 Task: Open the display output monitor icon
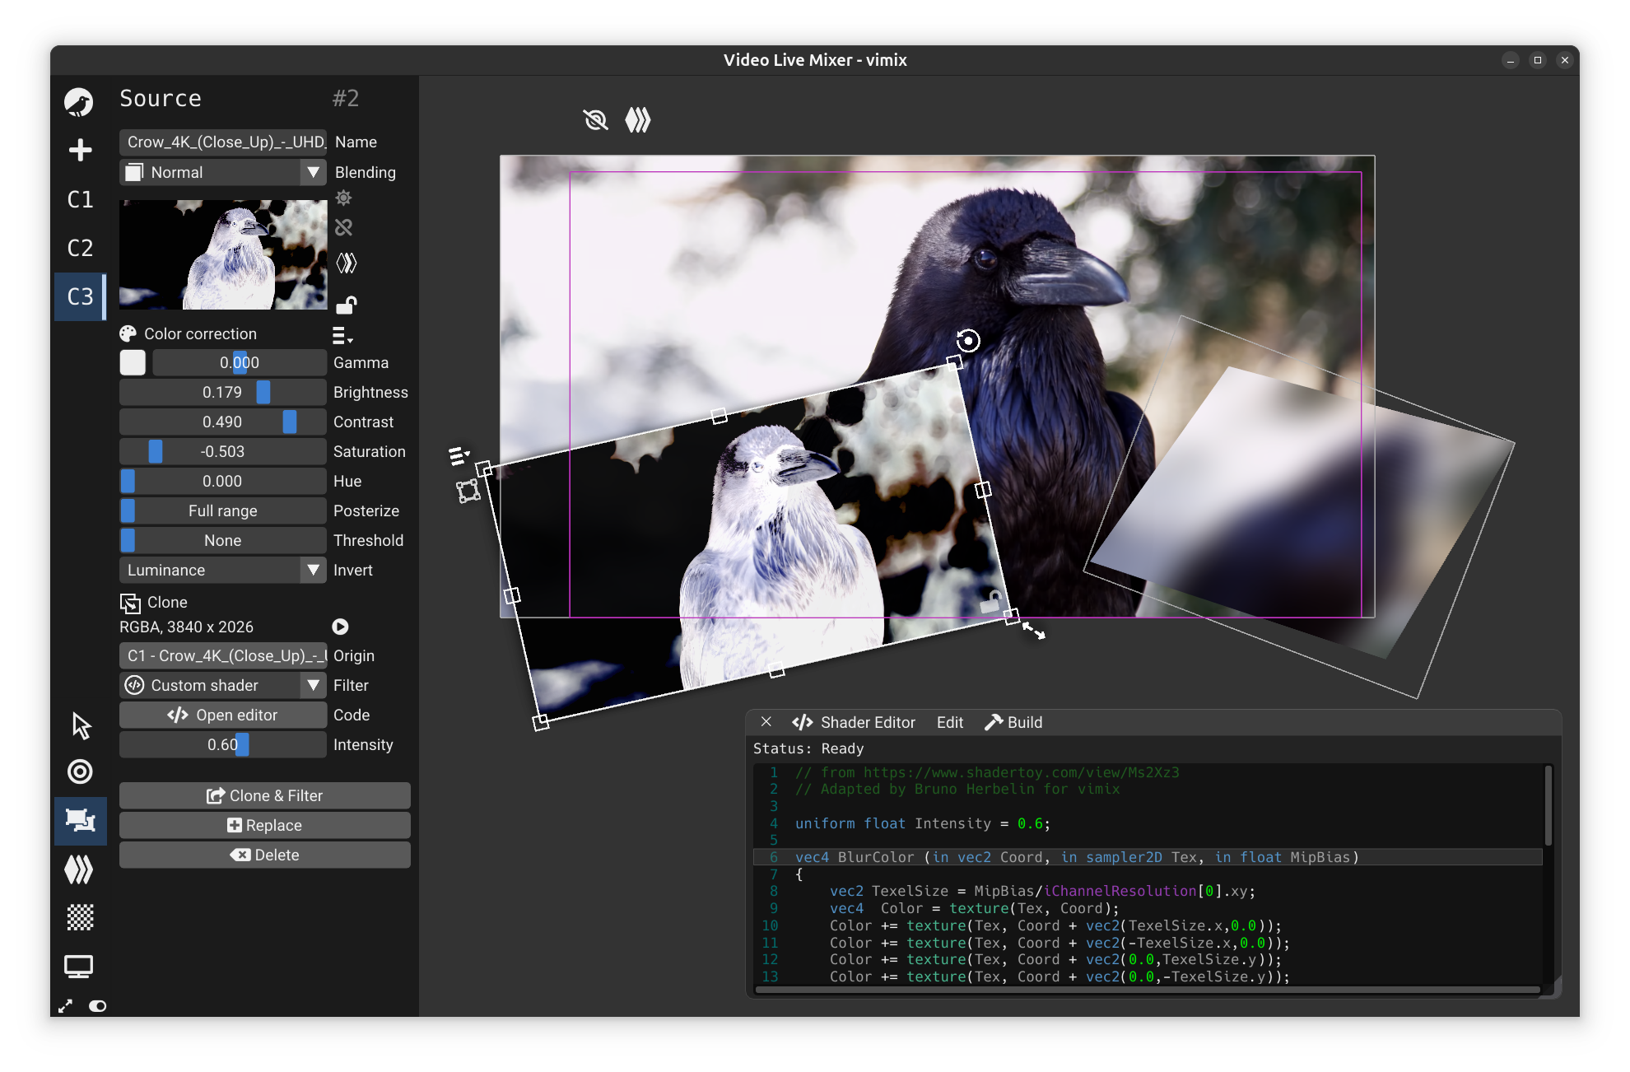(x=79, y=966)
